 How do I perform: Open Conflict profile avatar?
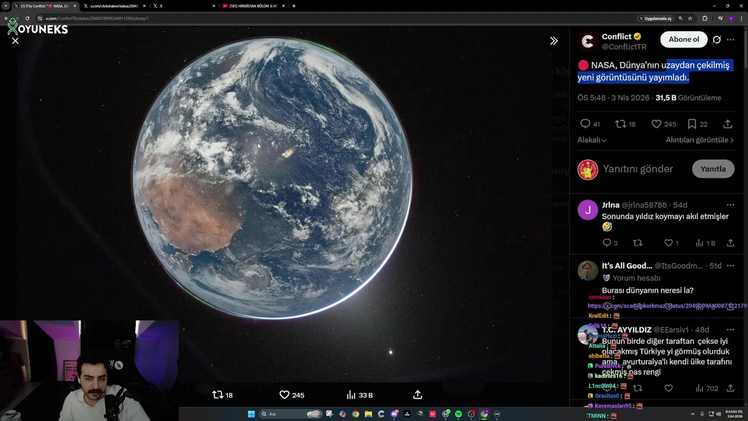click(x=588, y=41)
